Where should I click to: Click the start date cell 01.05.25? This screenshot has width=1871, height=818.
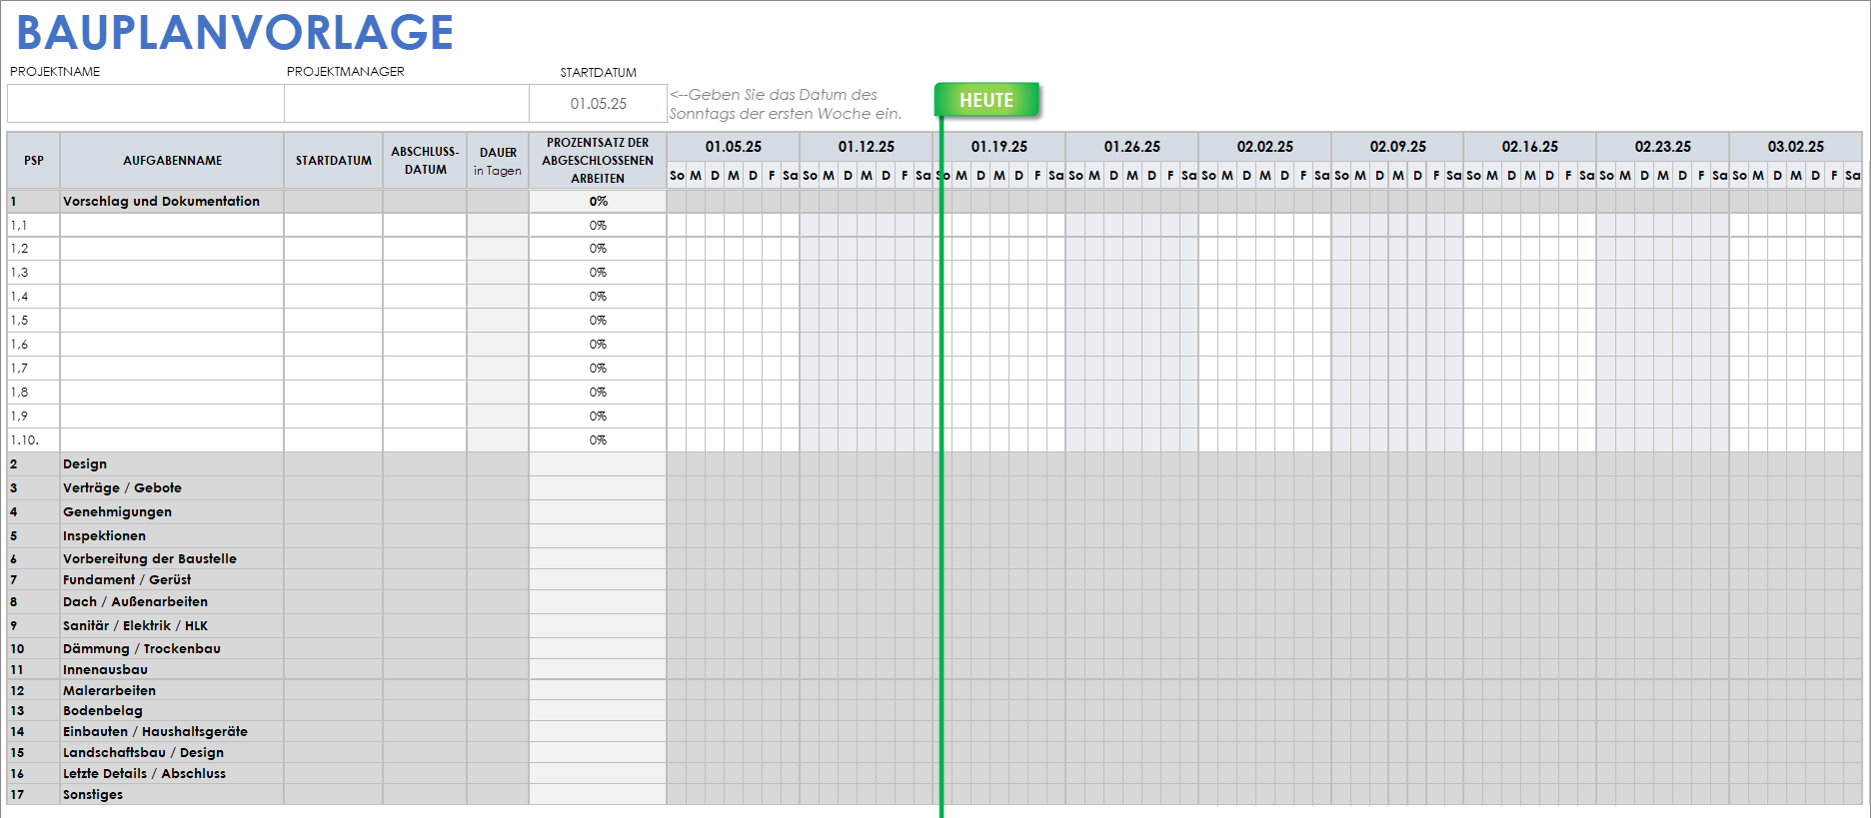598,103
